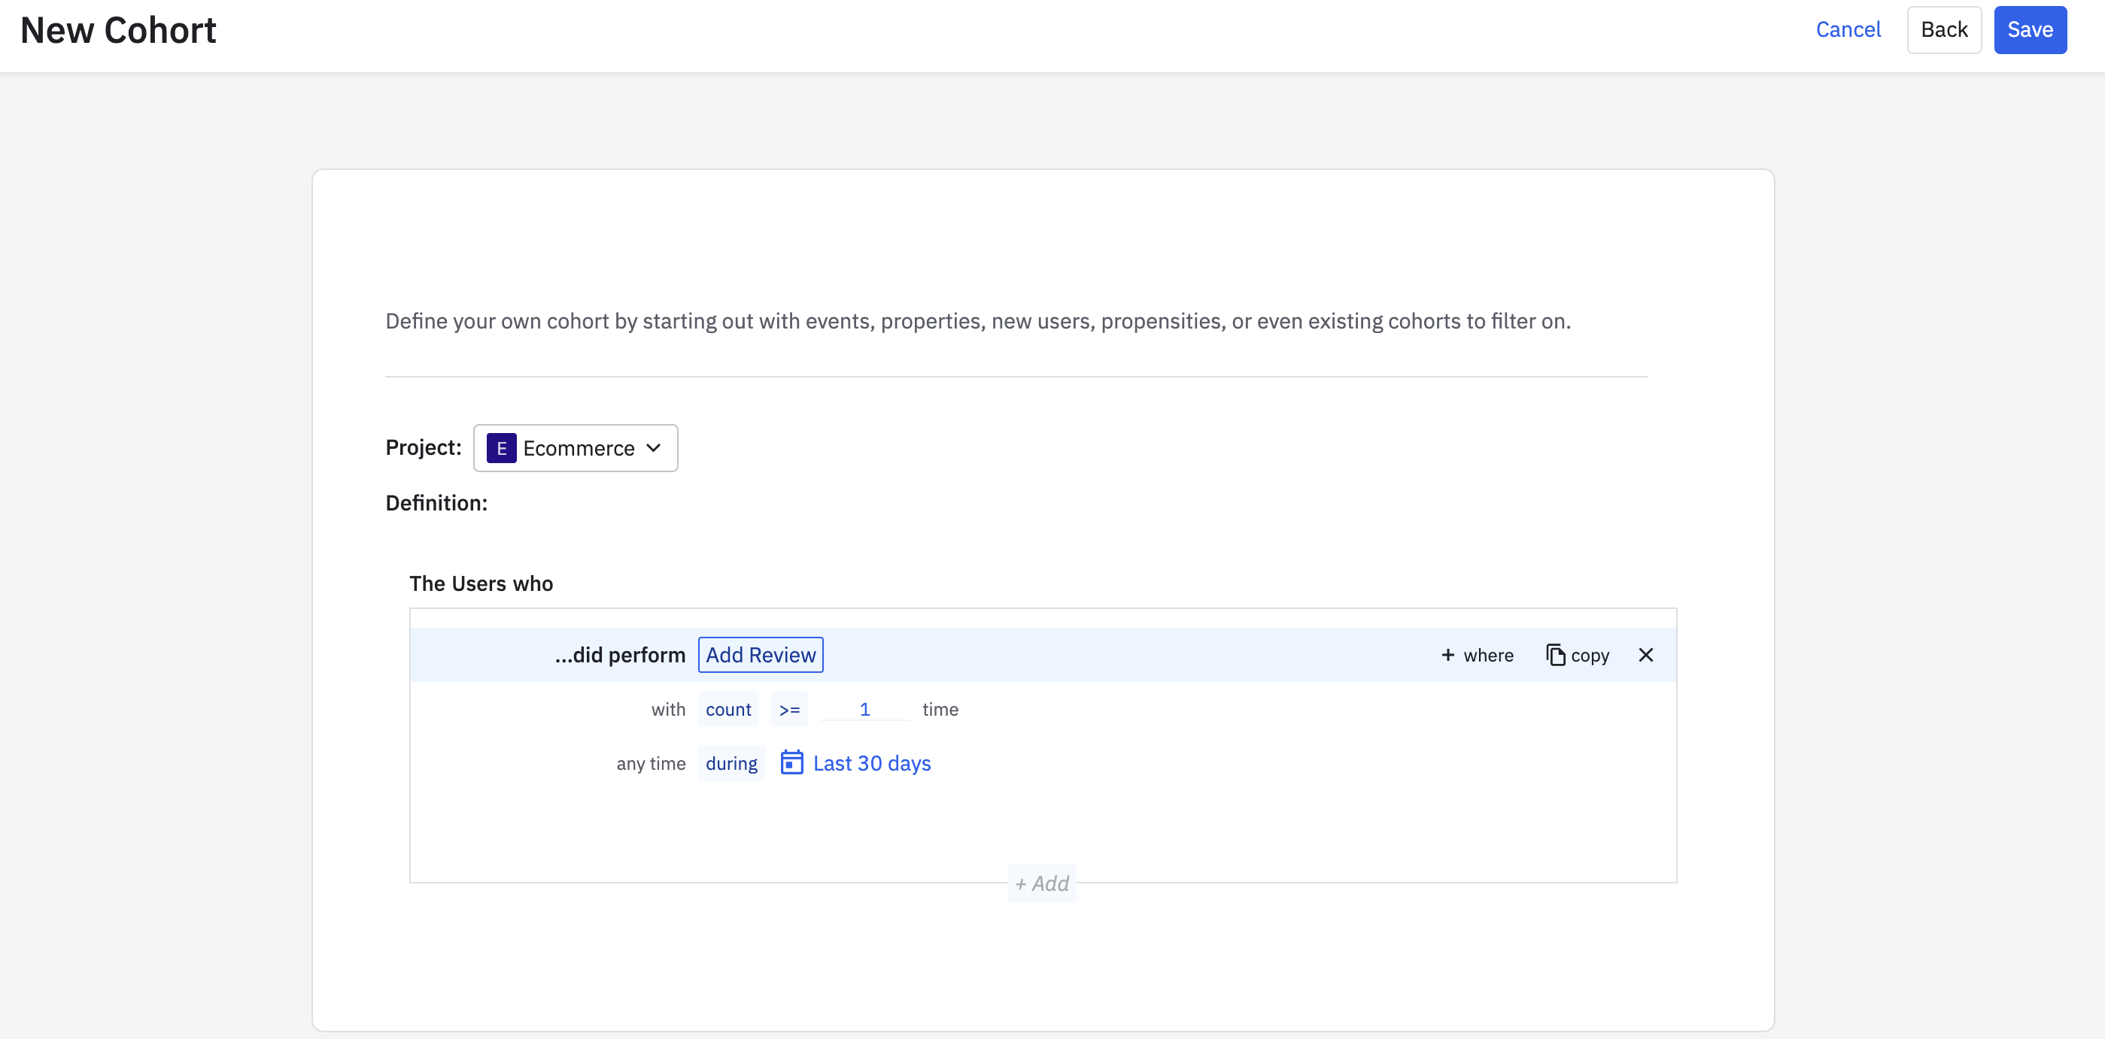Cancel cohort creation
Image resolution: width=2105 pixels, height=1039 pixels.
point(1848,30)
